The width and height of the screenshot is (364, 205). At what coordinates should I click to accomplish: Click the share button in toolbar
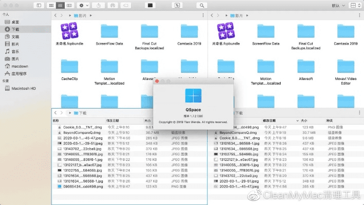[x=98, y=5]
